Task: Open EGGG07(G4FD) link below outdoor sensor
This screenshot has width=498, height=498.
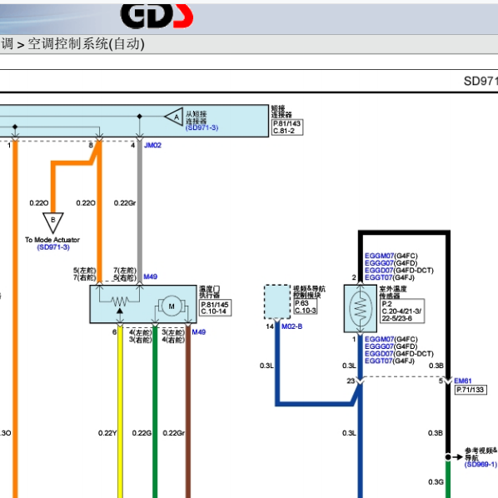Action: (x=391, y=346)
